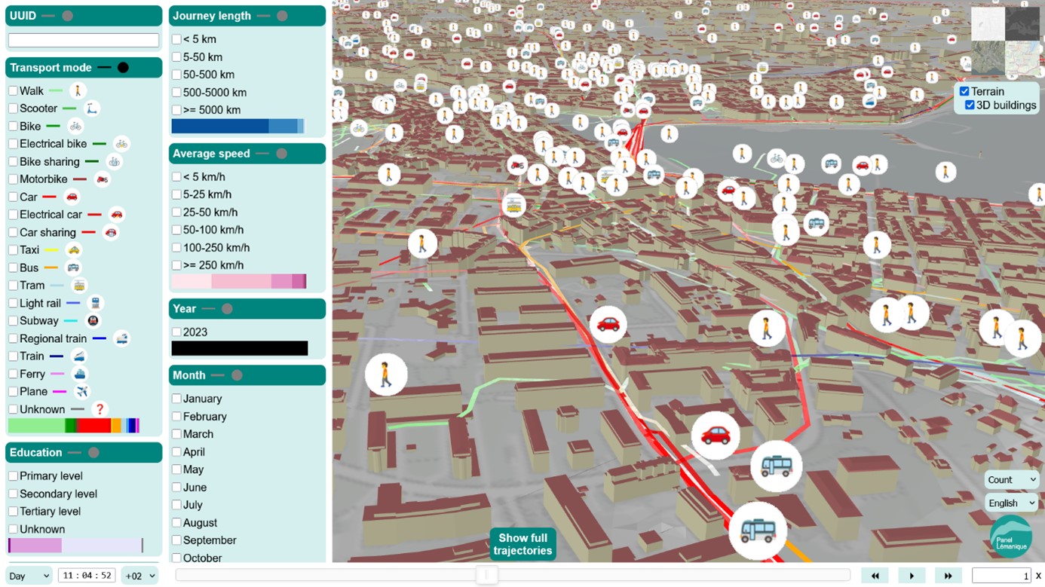Open the Count dropdown
The image size is (1045, 587).
[x=1011, y=480]
